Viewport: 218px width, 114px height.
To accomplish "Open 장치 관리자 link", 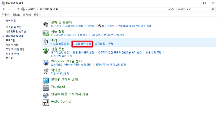I will coord(108,26).
